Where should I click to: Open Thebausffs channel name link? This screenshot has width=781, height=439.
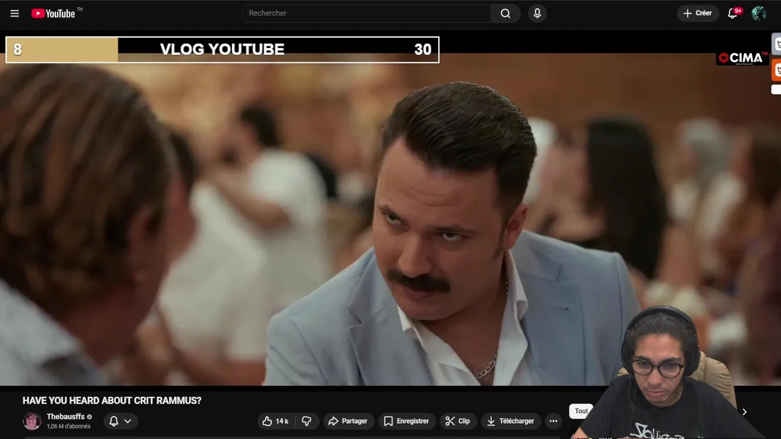[x=65, y=416]
